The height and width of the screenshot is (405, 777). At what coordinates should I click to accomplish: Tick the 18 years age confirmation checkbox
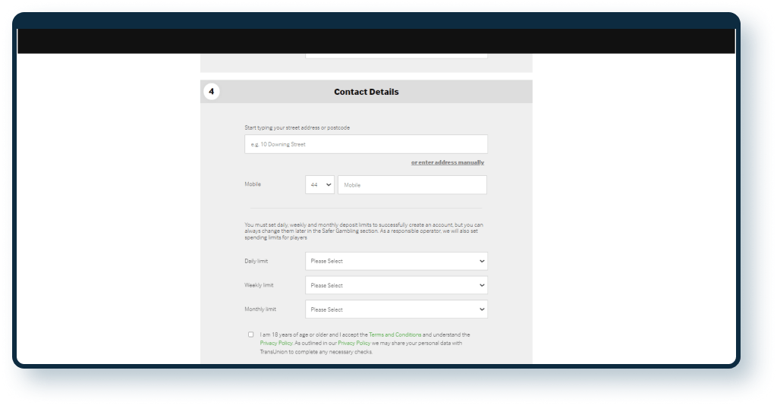(x=251, y=334)
